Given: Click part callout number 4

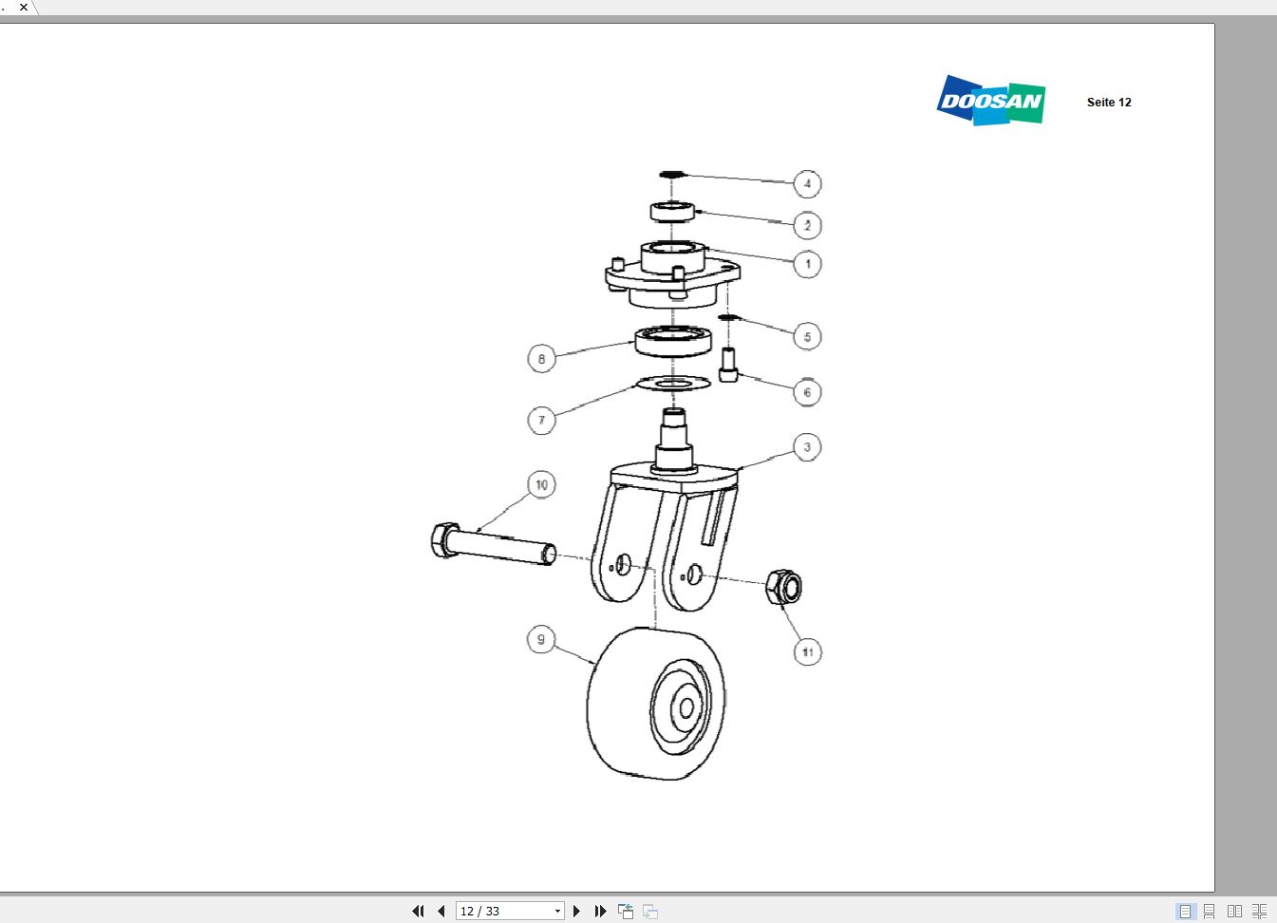Looking at the screenshot, I should 807,183.
